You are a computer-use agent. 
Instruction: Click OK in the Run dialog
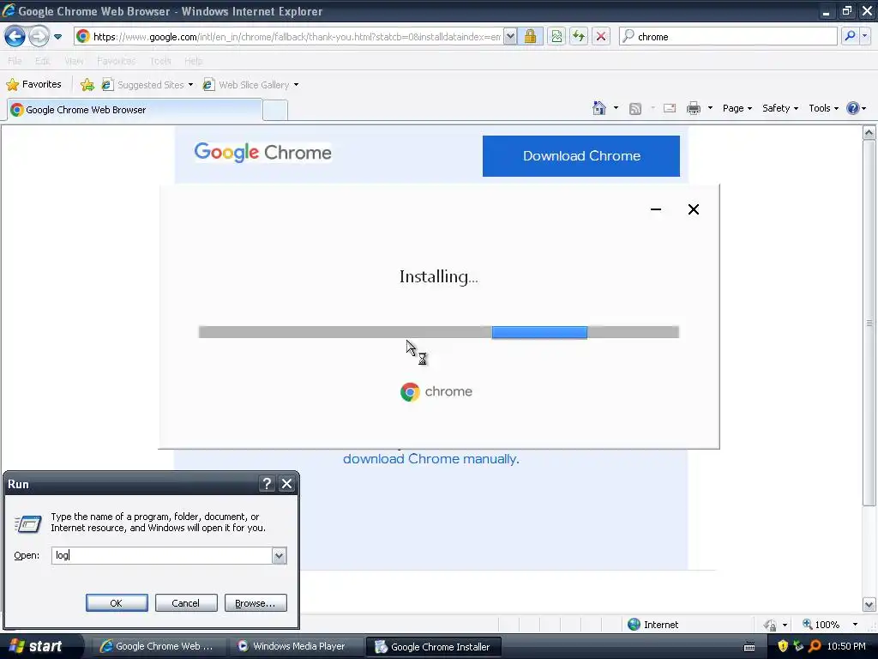point(117,603)
